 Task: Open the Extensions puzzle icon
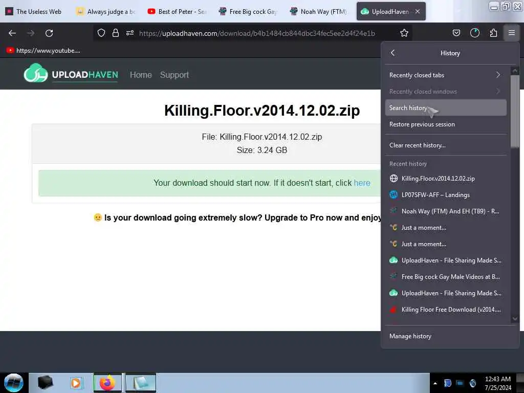(493, 33)
